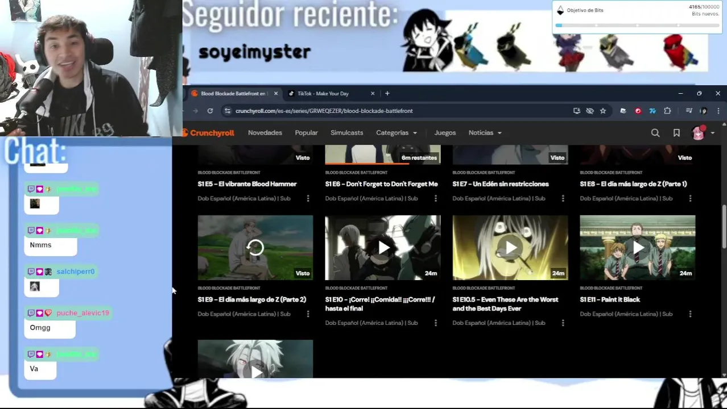Screen dimensions: 727x409
Task: Open S1 E7 – Un Edén sin restricciones
Action: point(501,184)
